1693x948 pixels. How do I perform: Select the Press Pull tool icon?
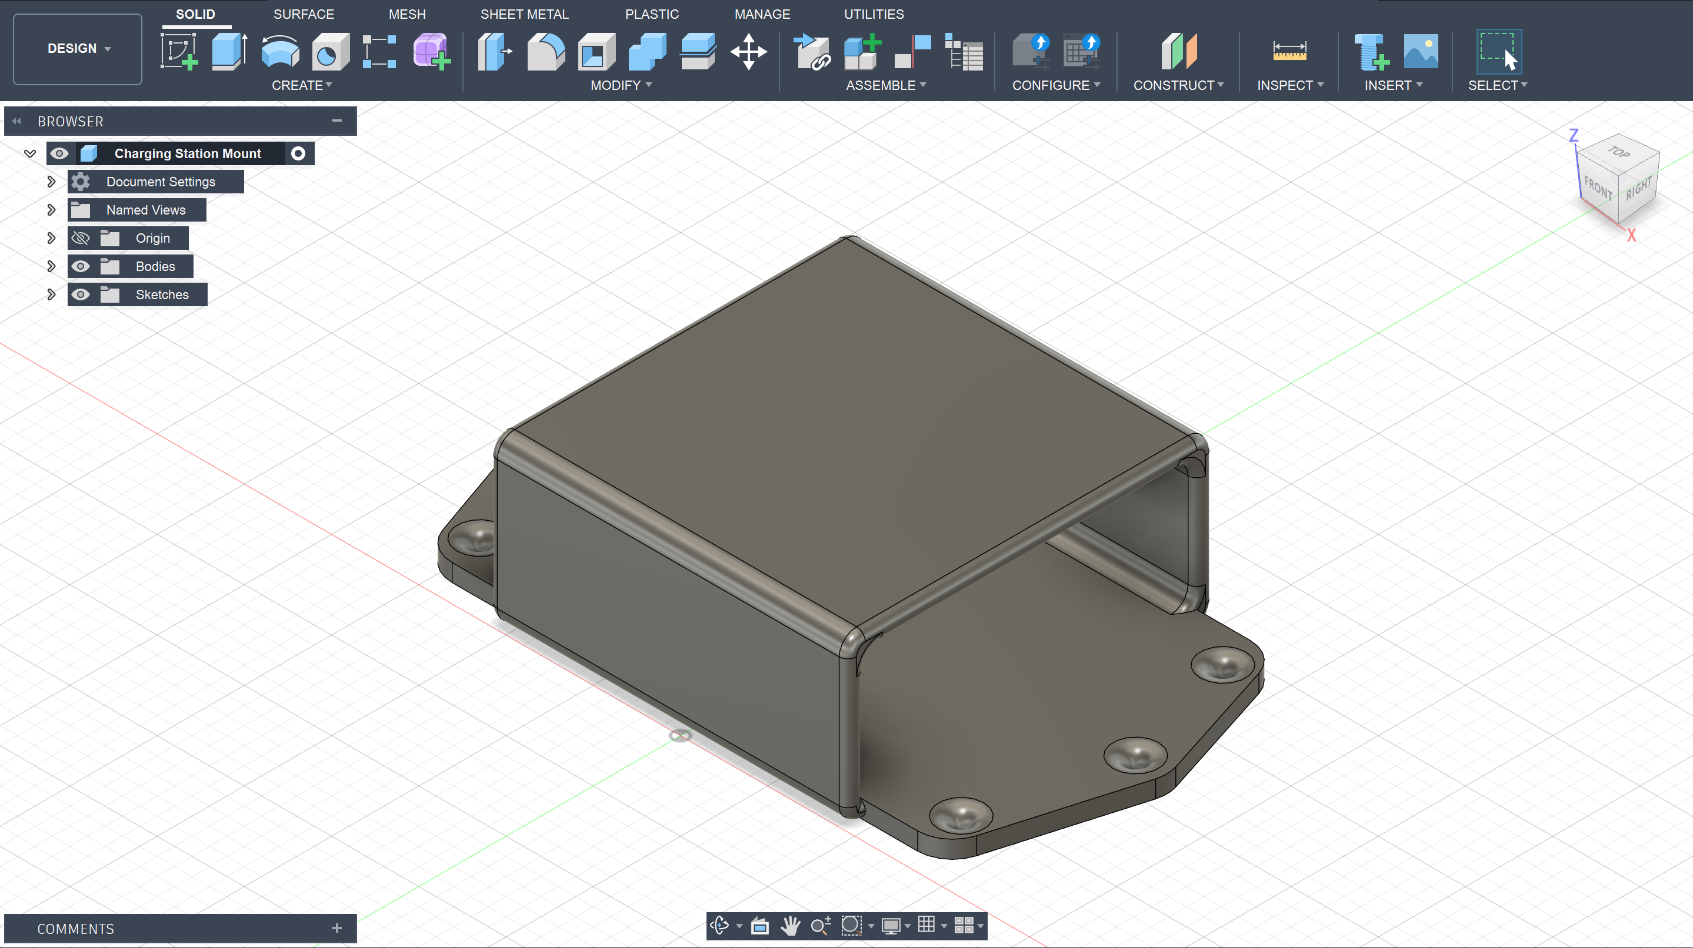click(495, 51)
